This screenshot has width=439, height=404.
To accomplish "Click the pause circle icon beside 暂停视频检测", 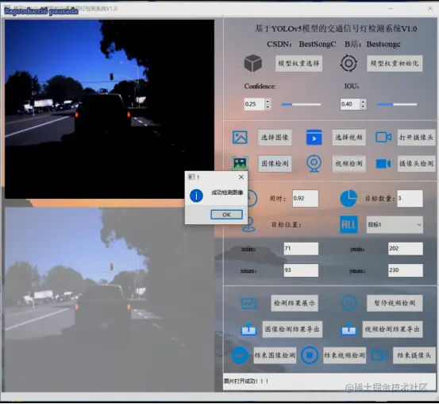I will [349, 303].
